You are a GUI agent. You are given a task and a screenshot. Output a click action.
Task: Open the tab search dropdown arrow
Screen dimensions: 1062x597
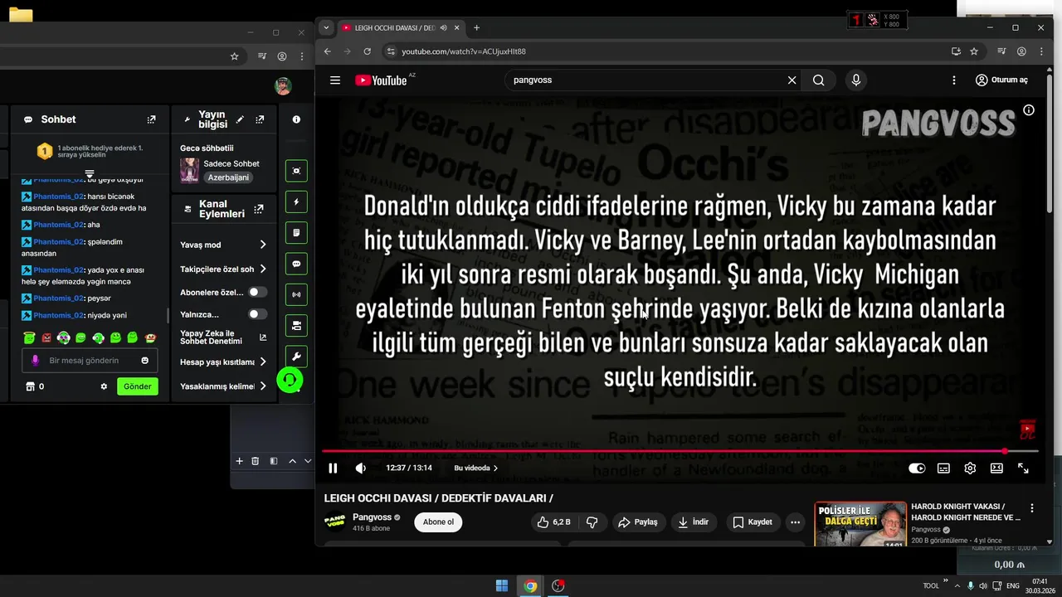[326, 27]
